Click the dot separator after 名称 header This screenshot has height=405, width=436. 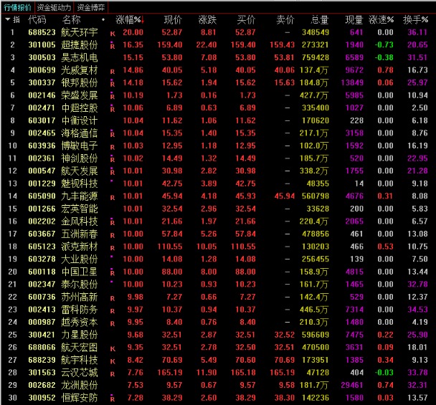coord(103,20)
